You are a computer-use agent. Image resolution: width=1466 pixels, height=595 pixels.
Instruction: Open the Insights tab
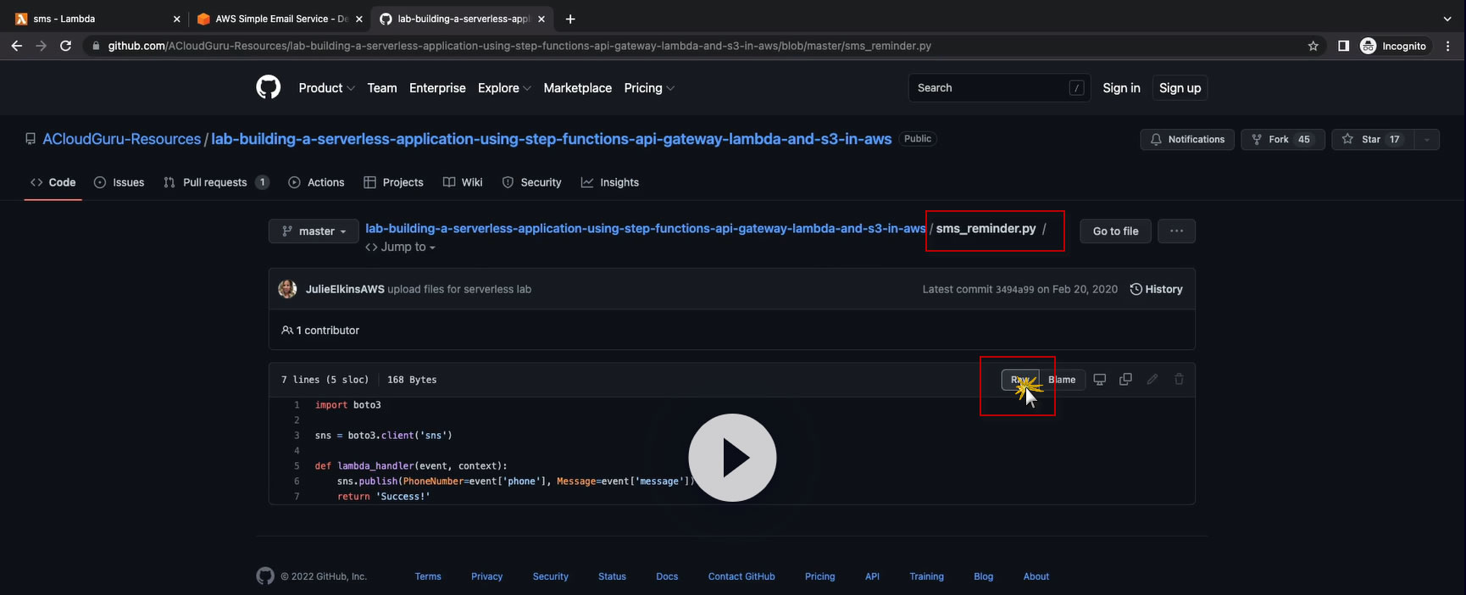610,182
